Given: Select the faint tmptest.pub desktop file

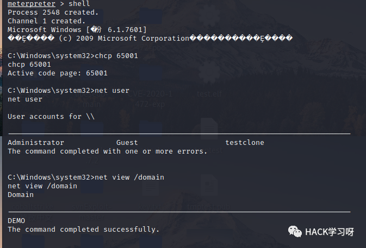Looking at the screenshot, I should 208,207.
